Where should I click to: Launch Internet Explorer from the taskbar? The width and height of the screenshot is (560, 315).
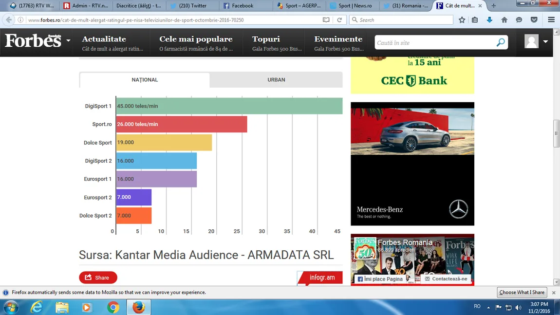pos(37,307)
